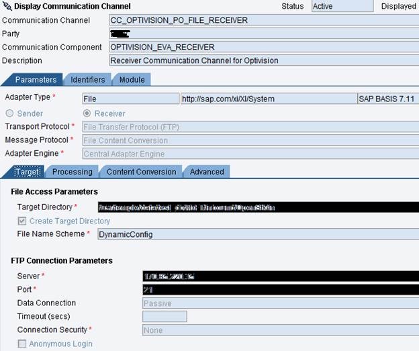This screenshot has height=351, width=419.
Task: Open the Message Protocol dropdown
Action: 250,140
